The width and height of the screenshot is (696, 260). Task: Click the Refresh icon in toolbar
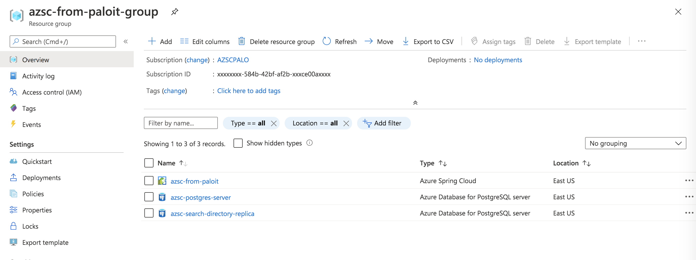327,41
